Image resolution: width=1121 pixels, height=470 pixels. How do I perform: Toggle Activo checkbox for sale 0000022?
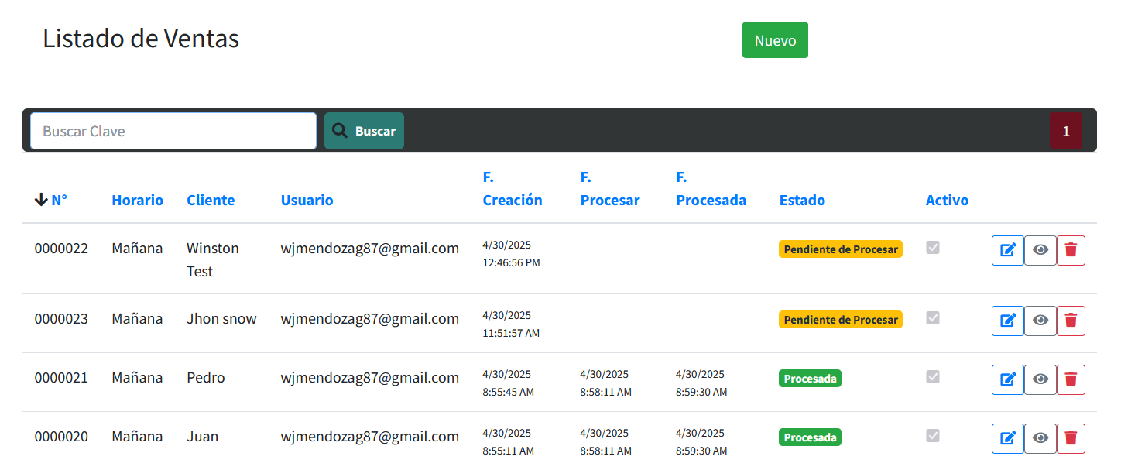point(933,248)
